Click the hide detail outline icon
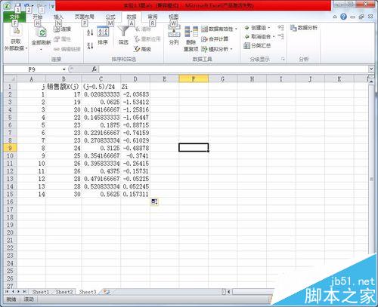Image resolution: width=378 pixels, height=307 pixels. point(280,36)
